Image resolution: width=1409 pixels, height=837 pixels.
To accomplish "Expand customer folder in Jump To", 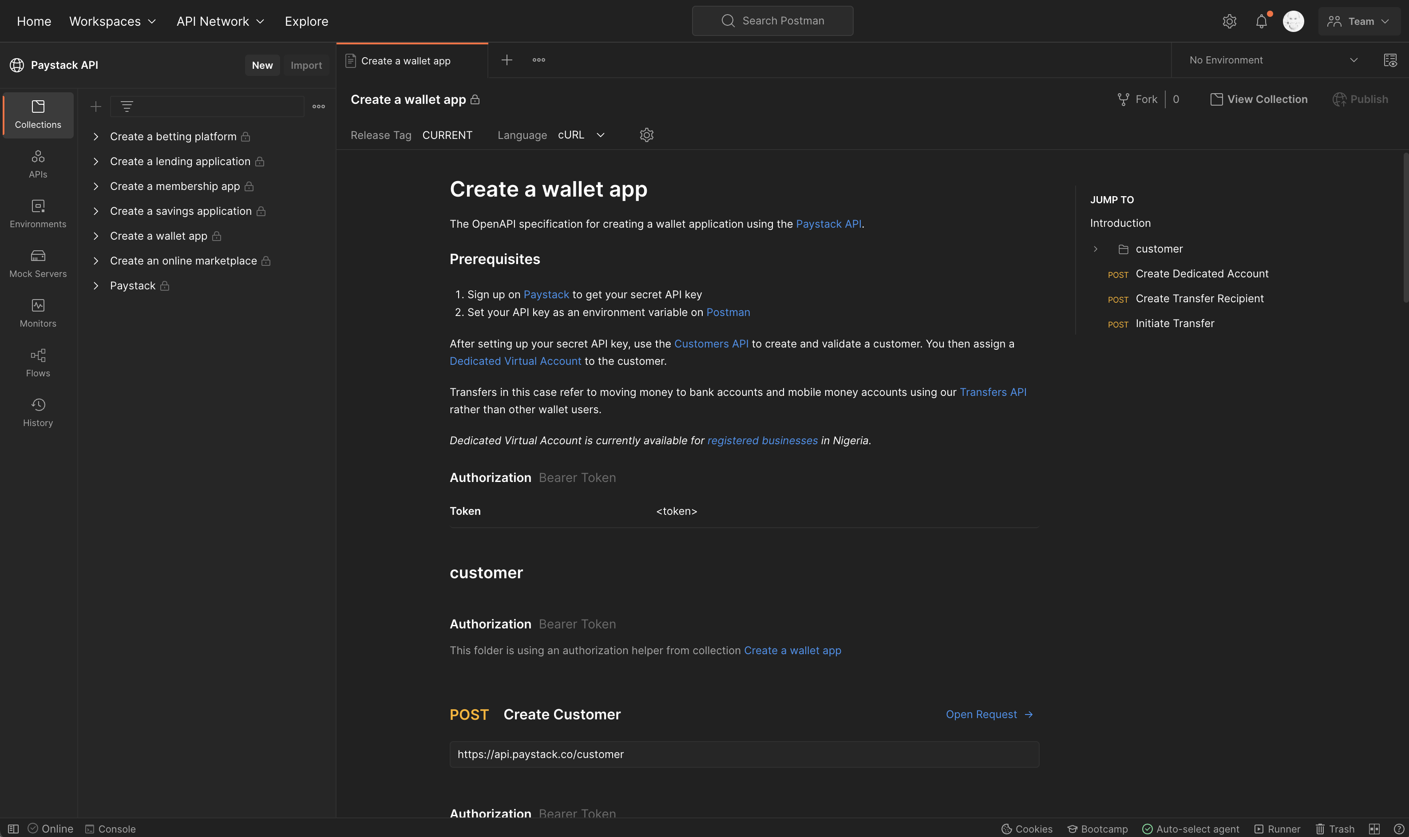I will click(1096, 249).
